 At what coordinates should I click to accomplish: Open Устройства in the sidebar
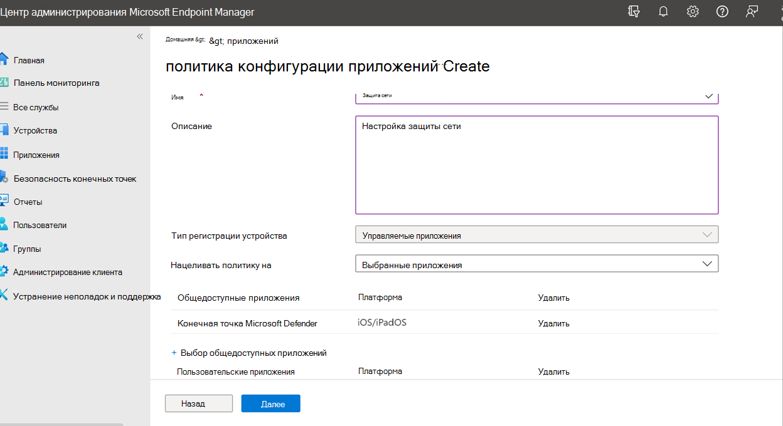pyautogui.click(x=35, y=130)
